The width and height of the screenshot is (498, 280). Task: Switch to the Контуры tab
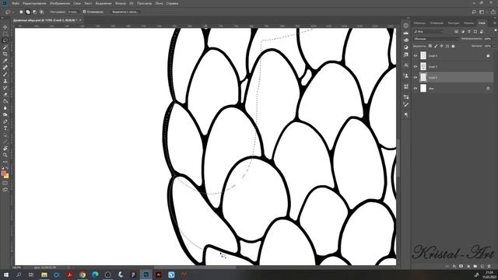(x=453, y=23)
